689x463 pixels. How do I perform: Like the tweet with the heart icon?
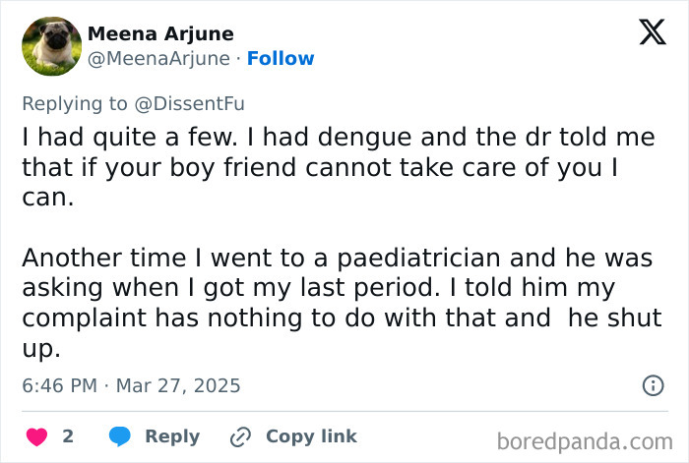(x=36, y=436)
